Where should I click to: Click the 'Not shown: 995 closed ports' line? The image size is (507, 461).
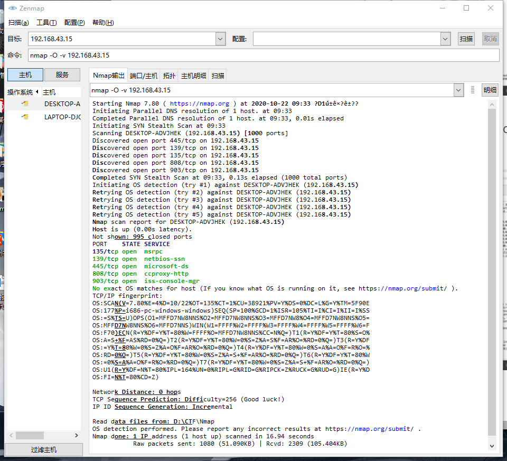pos(142,237)
